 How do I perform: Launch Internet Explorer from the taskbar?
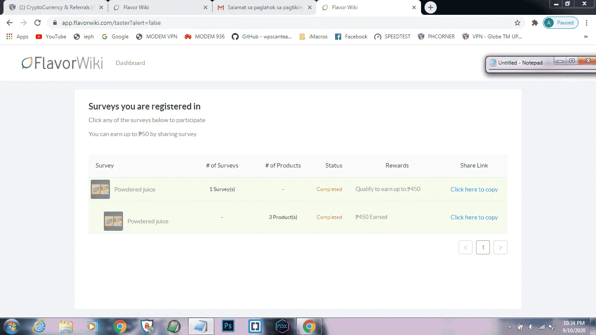39,326
